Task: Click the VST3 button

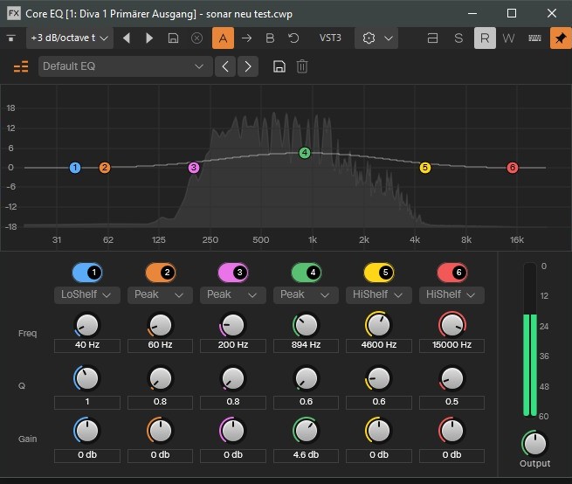Action: [x=330, y=38]
